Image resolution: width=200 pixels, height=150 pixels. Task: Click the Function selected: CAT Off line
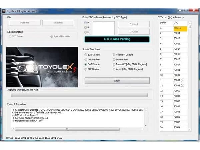(x=28, y=121)
